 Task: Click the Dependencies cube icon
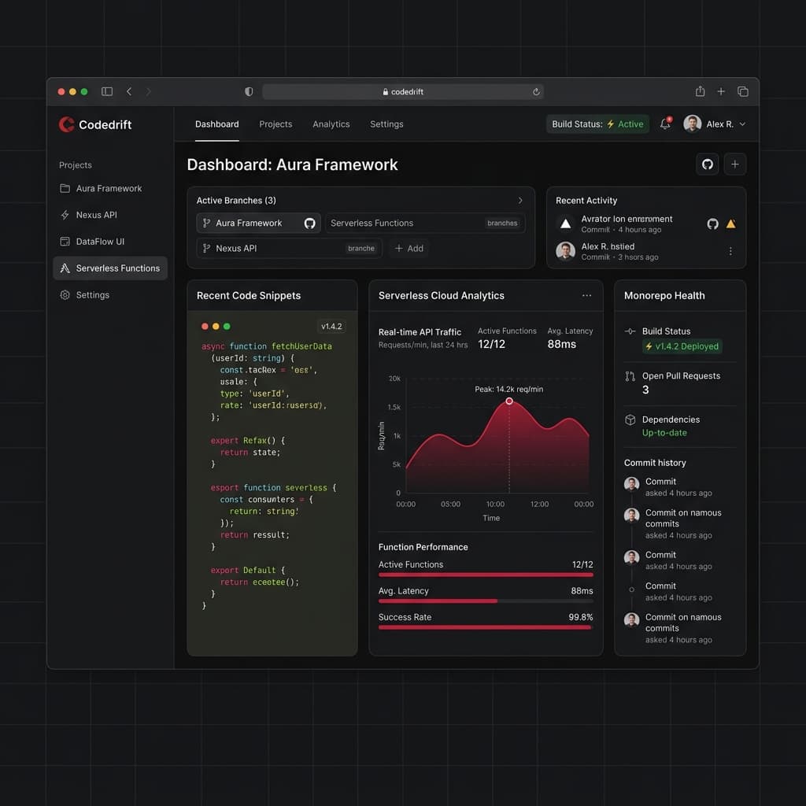630,420
